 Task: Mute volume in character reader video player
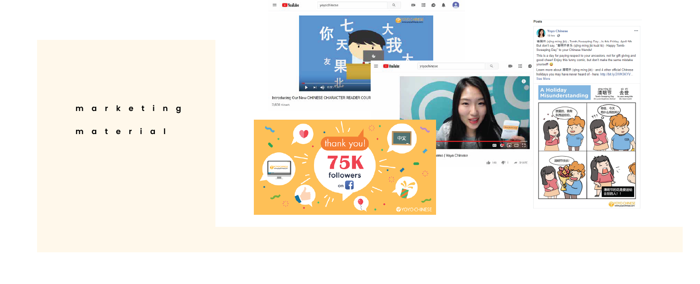coord(323,87)
